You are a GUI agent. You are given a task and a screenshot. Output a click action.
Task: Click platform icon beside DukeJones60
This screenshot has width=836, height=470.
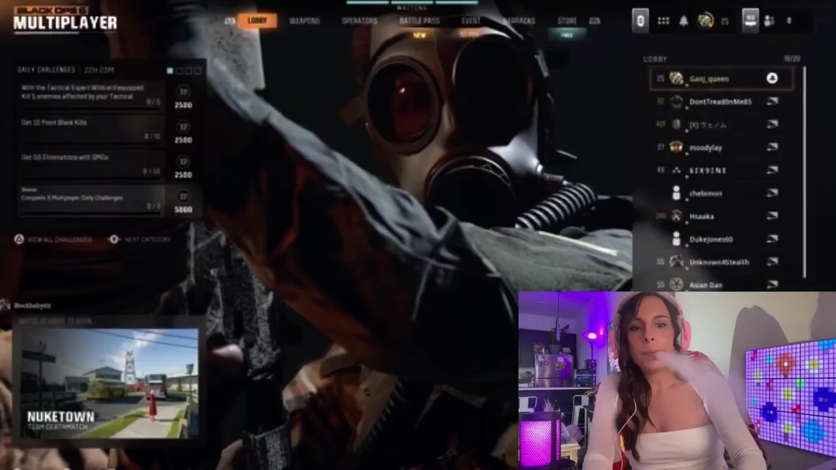(772, 239)
